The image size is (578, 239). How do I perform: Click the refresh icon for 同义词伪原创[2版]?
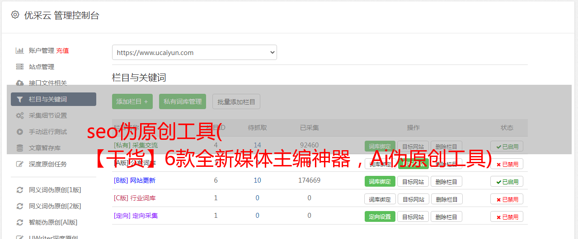(20, 206)
